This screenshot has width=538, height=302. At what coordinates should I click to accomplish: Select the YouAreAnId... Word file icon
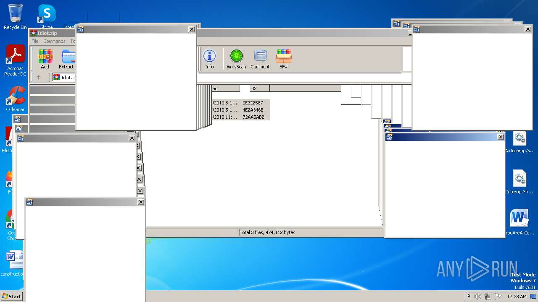[520, 222]
